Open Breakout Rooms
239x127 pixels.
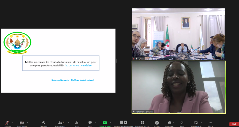142,124
